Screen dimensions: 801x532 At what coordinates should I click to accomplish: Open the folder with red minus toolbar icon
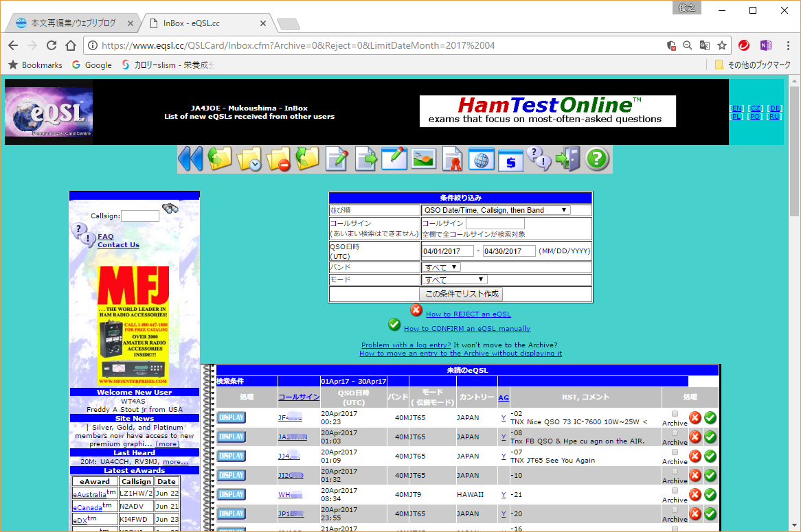[x=278, y=159]
